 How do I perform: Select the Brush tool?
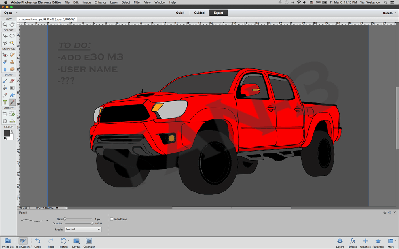coord(5,81)
